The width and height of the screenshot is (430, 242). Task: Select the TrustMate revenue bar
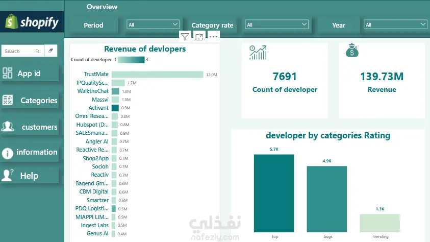pos(158,75)
